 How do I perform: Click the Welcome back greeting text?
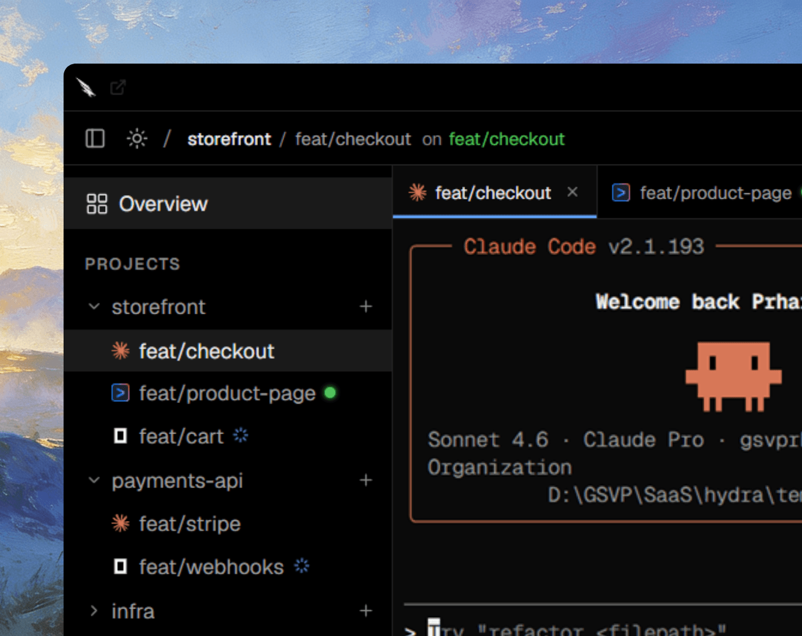coord(699,301)
